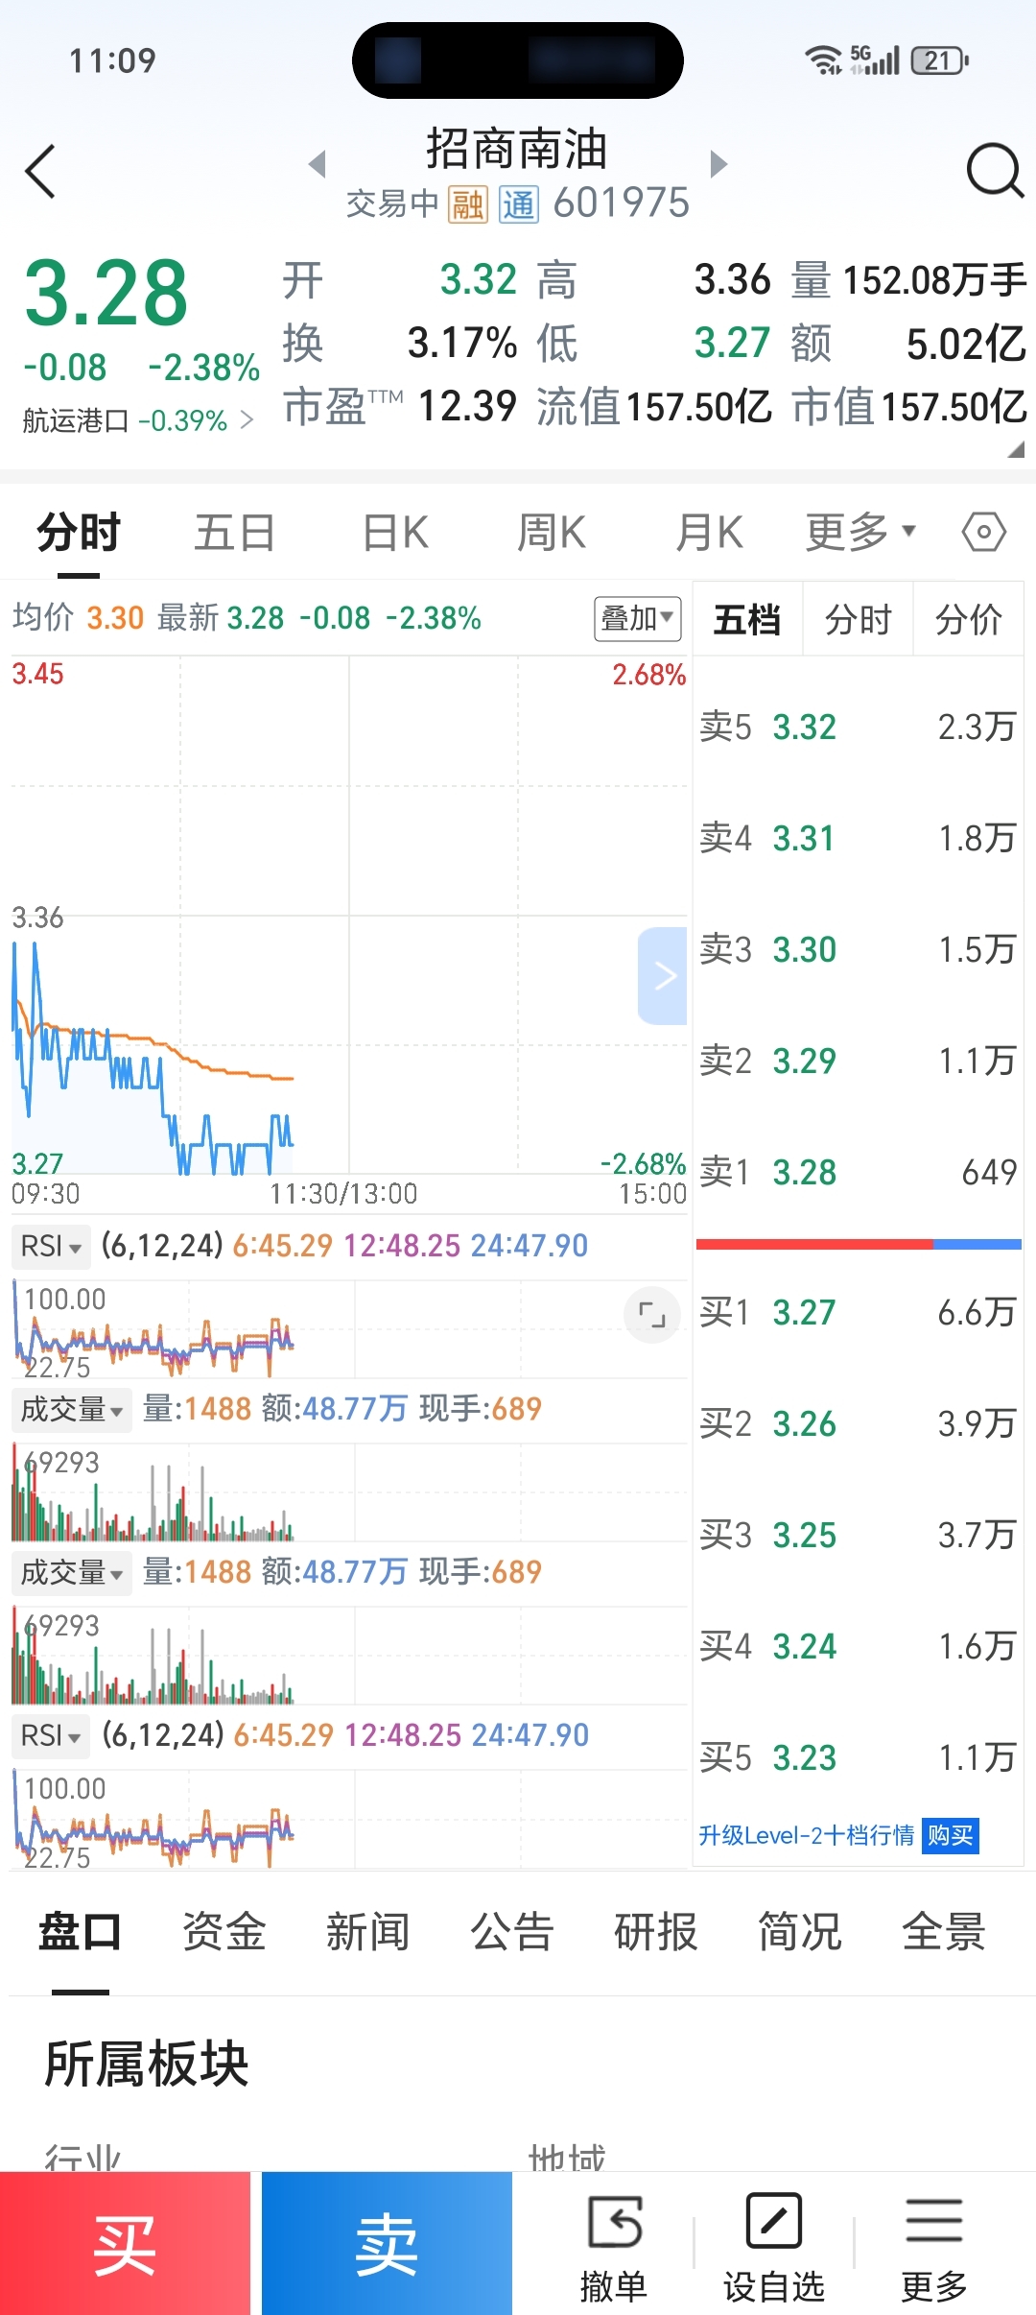Open the first RSI indicator dropdown
Image resolution: width=1036 pixels, height=2315 pixels.
[x=51, y=1246]
